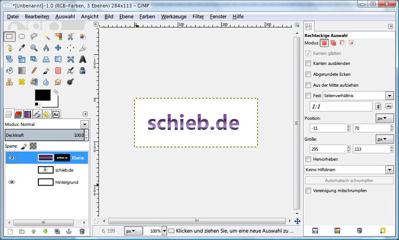Screen dimensions: 399x240
Task: Select the Shear tool
Action: 34,59
